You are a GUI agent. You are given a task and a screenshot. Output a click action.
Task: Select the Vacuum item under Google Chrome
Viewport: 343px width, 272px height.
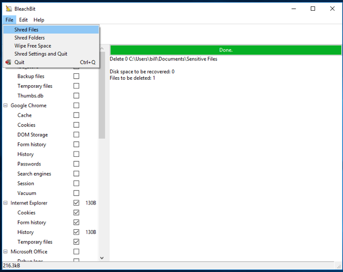[27, 193]
